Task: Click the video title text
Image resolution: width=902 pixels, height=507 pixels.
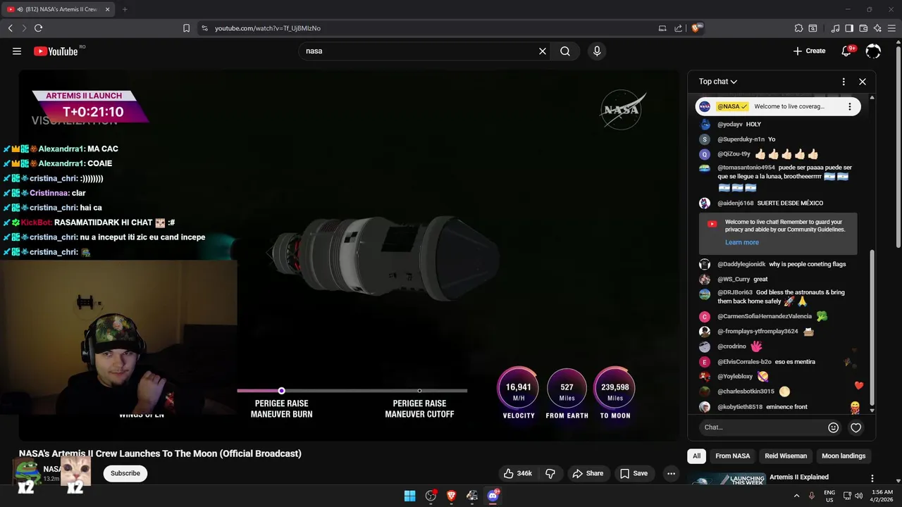Action: click(x=160, y=453)
